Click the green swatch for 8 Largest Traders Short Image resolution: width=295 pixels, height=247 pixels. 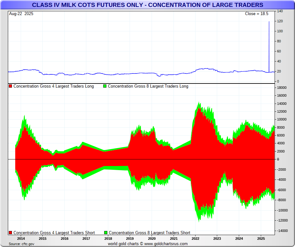pyautogui.click(x=106, y=233)
